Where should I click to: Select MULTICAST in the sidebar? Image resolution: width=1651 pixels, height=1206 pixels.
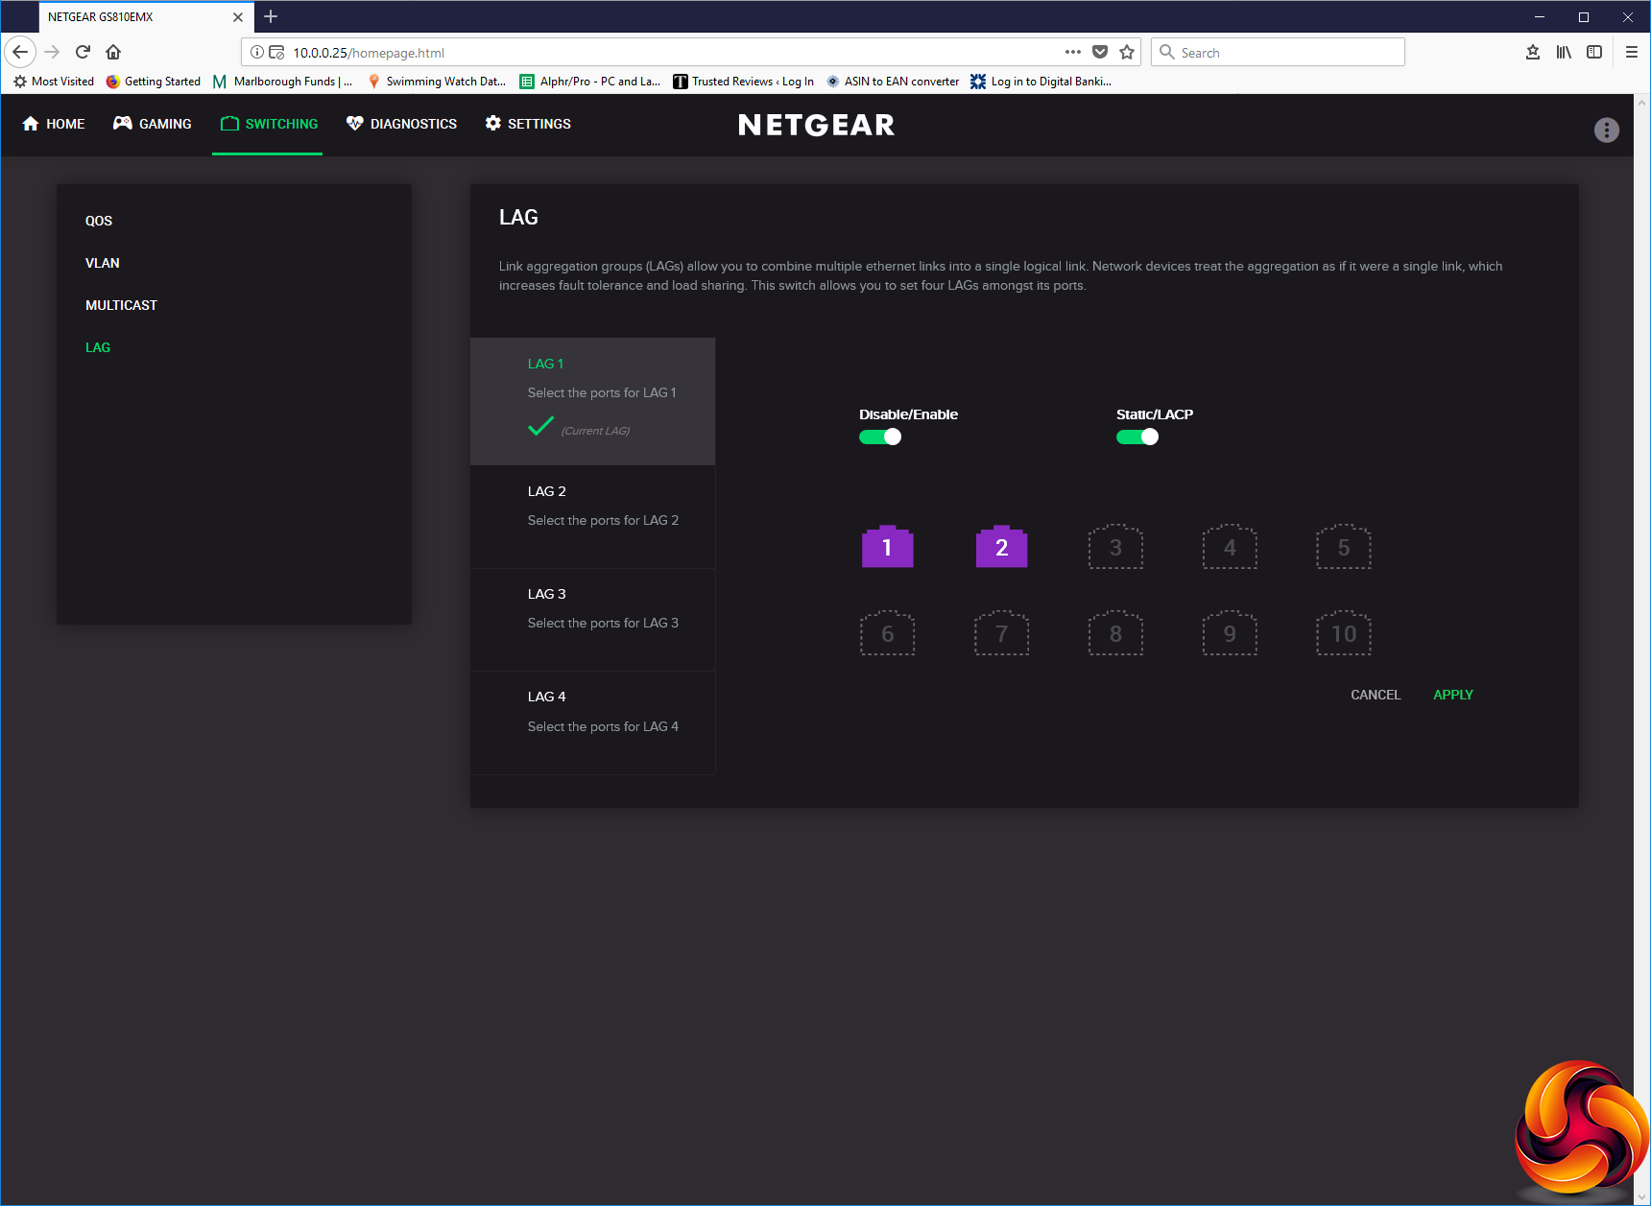point(121,305)
